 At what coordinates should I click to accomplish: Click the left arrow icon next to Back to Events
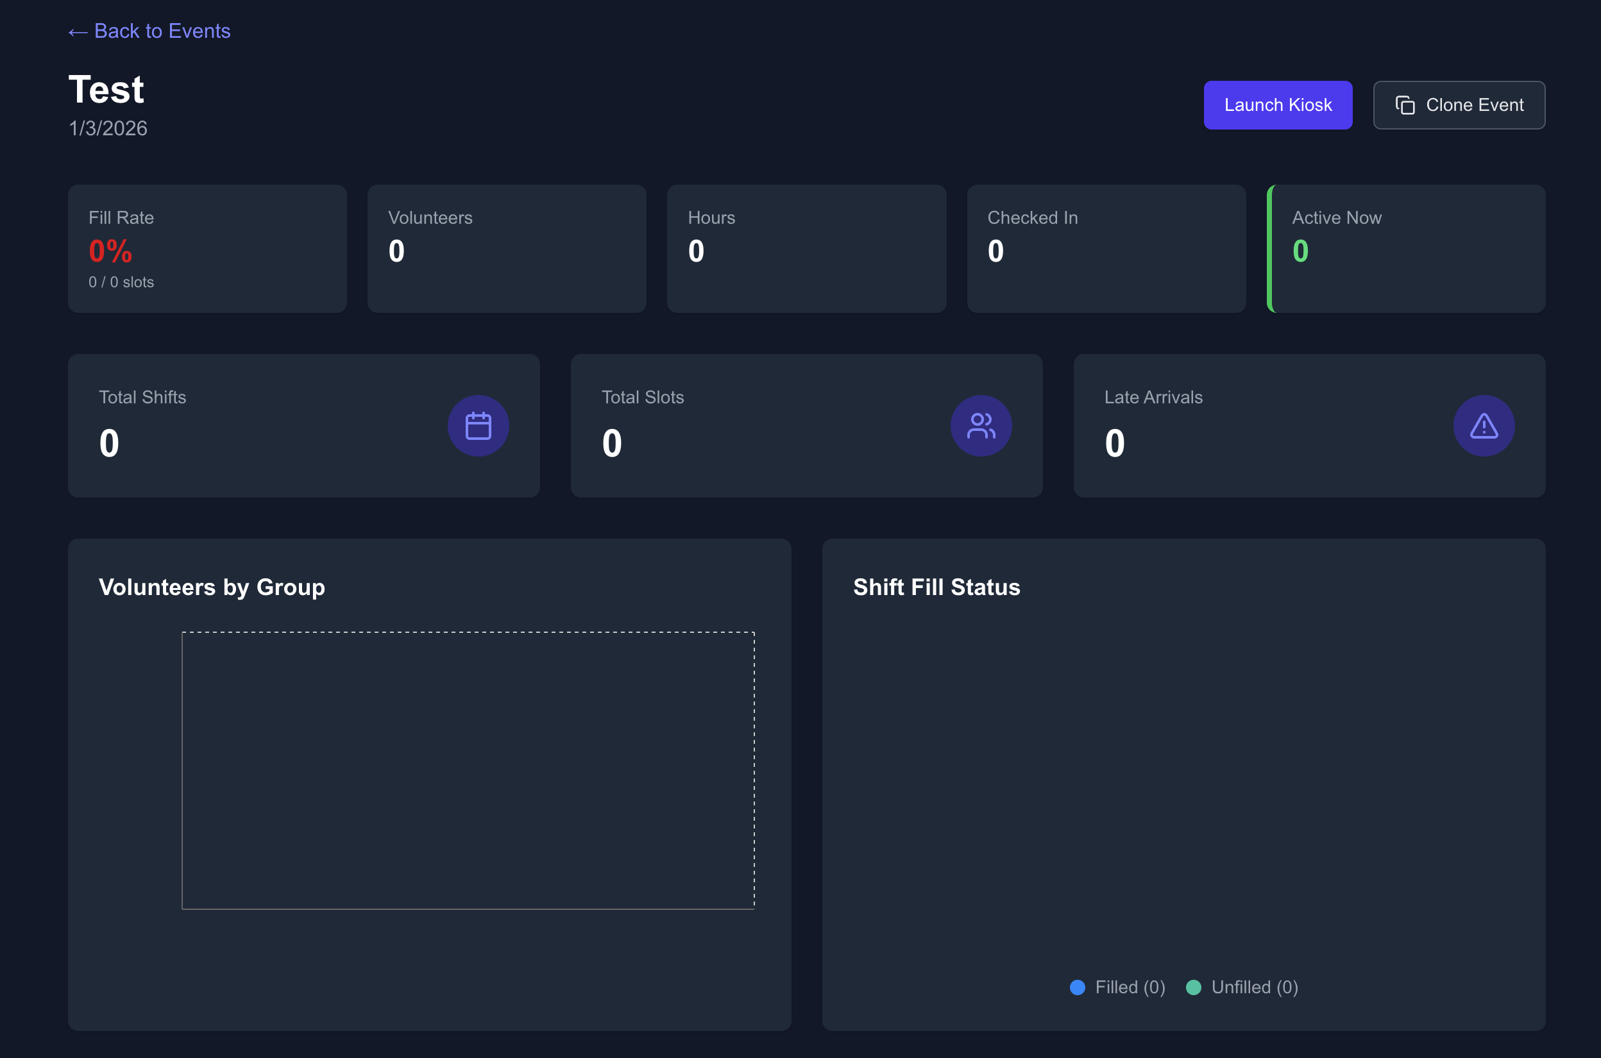coord(78,31)
